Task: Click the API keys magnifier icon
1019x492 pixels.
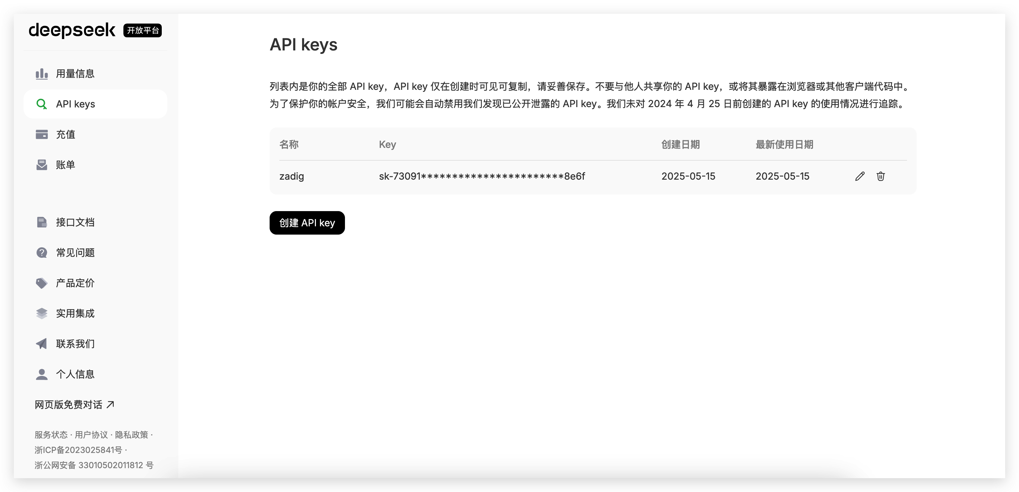Action: click(41, 104)
